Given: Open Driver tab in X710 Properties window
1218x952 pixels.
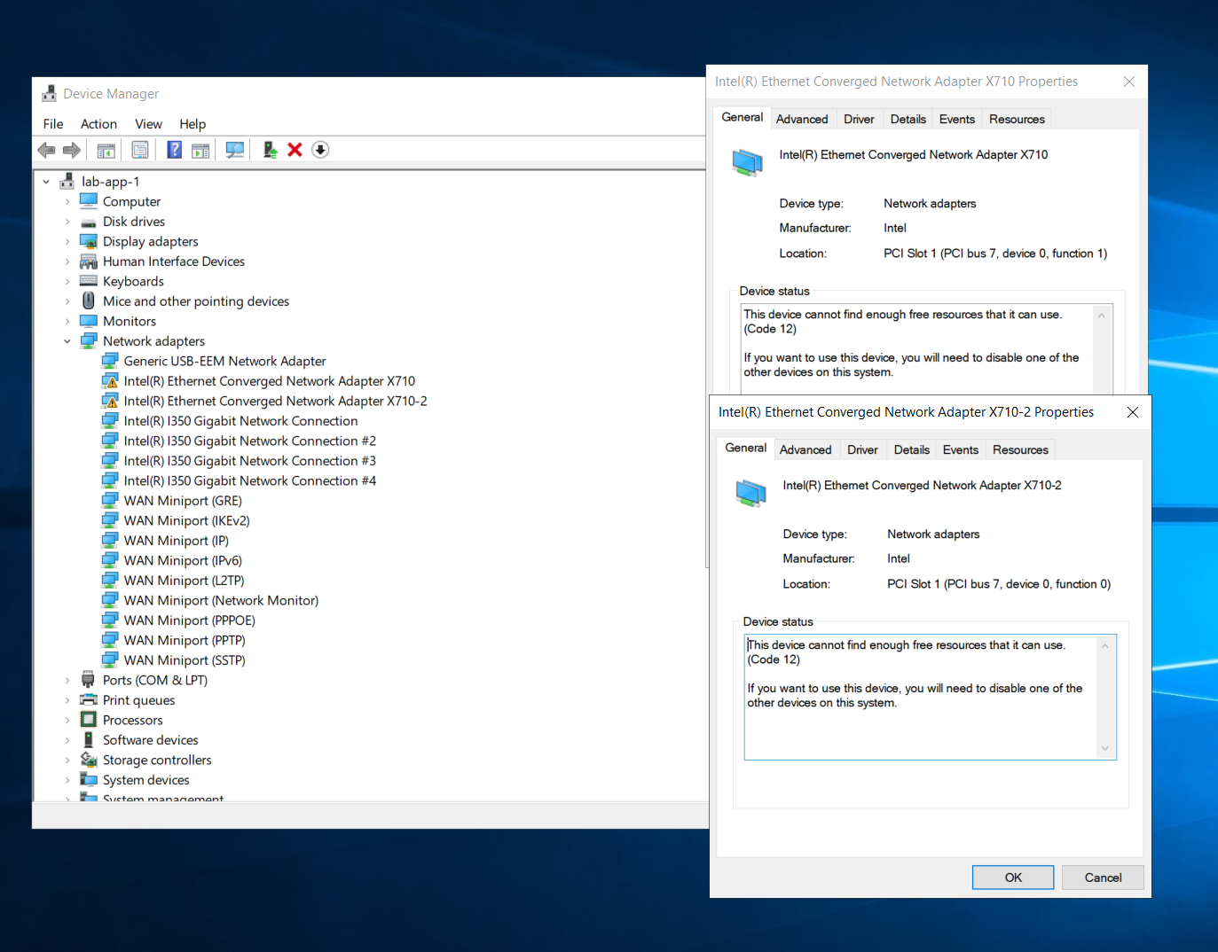Looking at the screenshot, I should click(859, 119).
